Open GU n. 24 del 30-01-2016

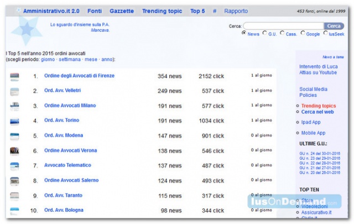[x=320, y=154]
